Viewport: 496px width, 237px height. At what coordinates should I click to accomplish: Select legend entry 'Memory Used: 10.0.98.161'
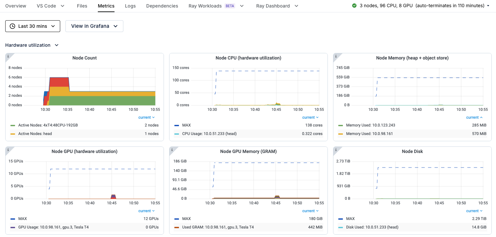pos(369,134)
